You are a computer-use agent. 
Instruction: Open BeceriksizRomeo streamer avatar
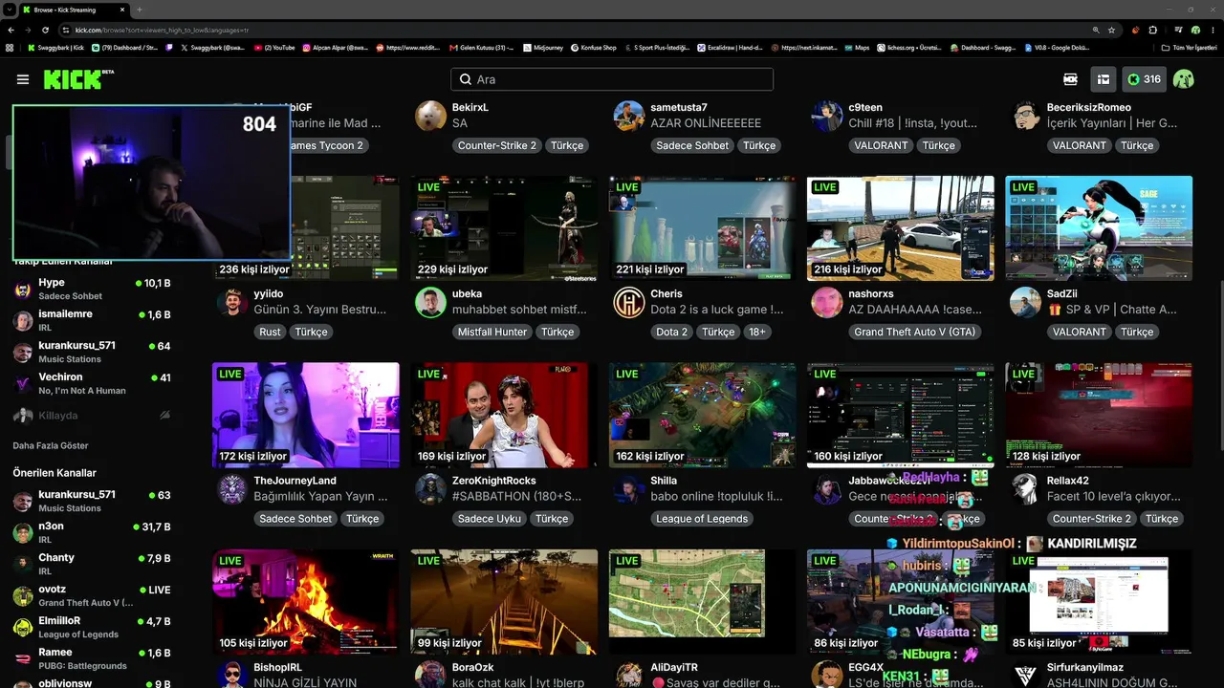1026,116
